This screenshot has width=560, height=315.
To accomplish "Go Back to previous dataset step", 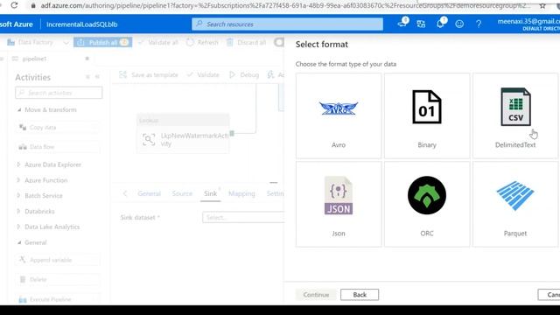I will tap(360, 295).
